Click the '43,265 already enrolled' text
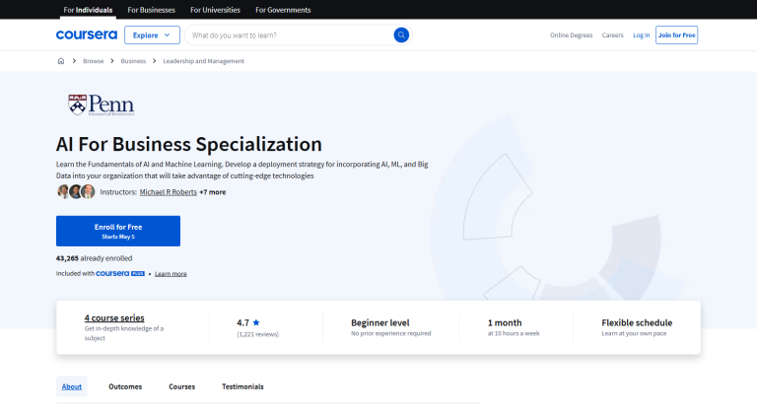Viewport: 757px width, 416px height. 95,258
